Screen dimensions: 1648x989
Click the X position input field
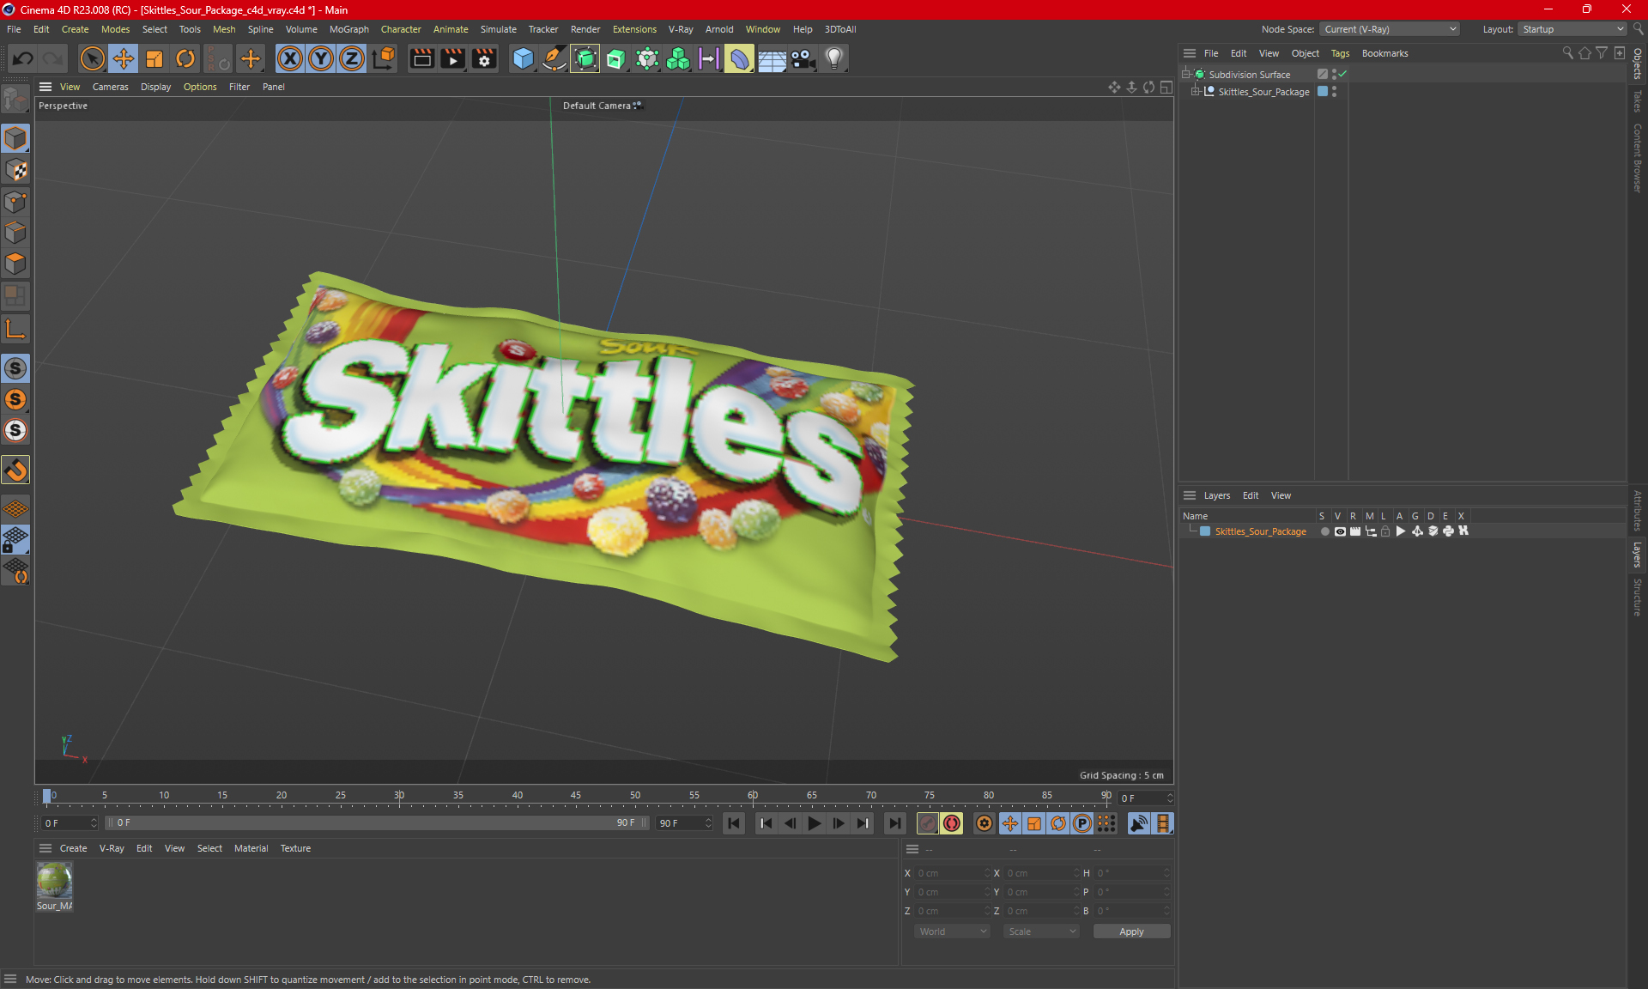[952, 873]
